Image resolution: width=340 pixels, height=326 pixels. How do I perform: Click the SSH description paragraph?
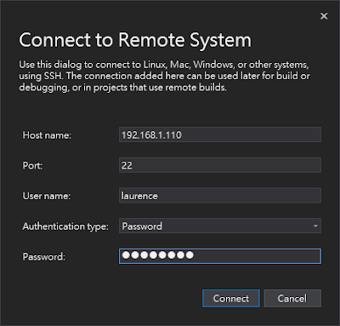click(164, 76)
